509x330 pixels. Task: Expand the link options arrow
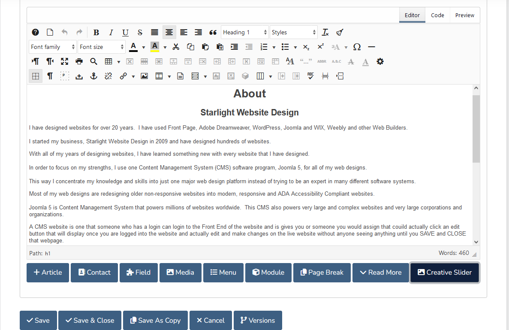133,77
